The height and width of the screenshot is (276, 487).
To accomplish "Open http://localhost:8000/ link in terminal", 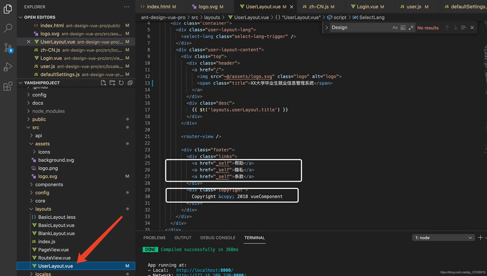I will click(205, 270).
